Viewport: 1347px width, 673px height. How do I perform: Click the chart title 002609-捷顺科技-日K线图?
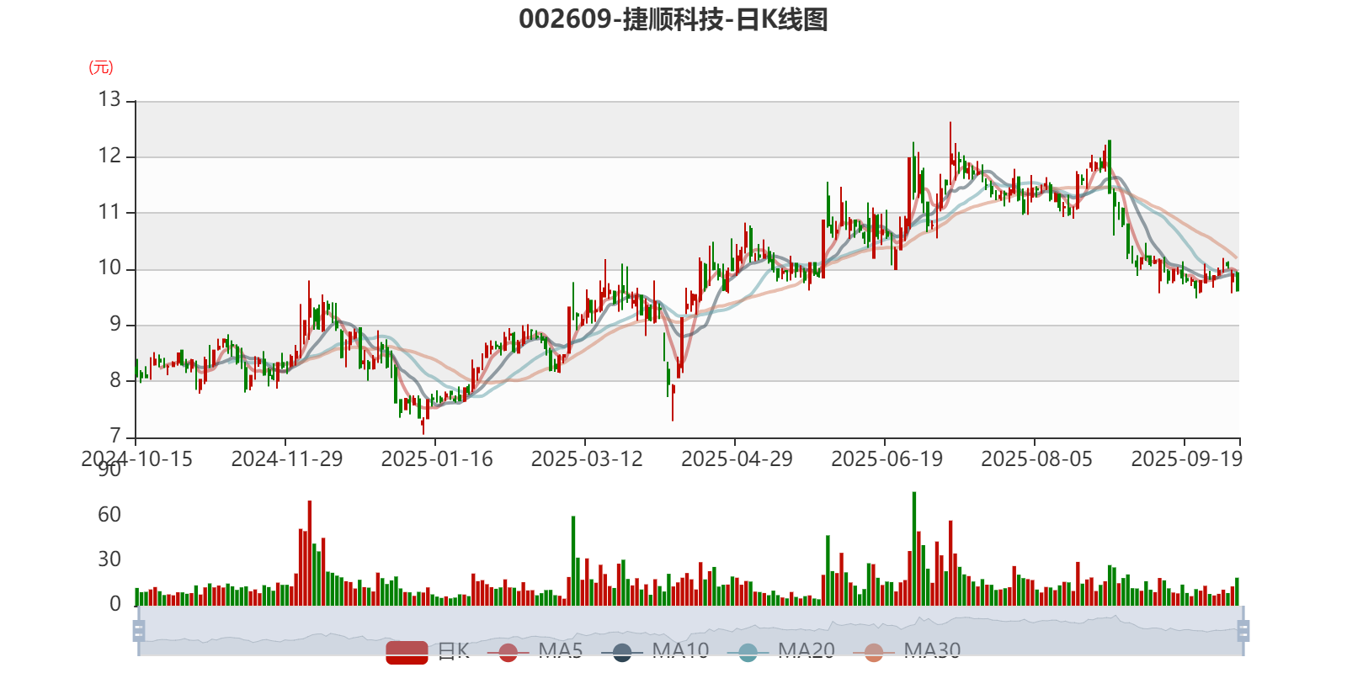673,19
